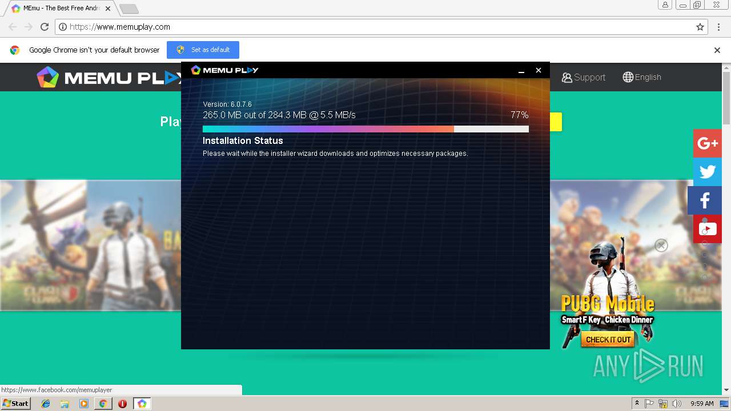
Task: Close the PUBG Mobile ad popup
Action: point(661,245)
